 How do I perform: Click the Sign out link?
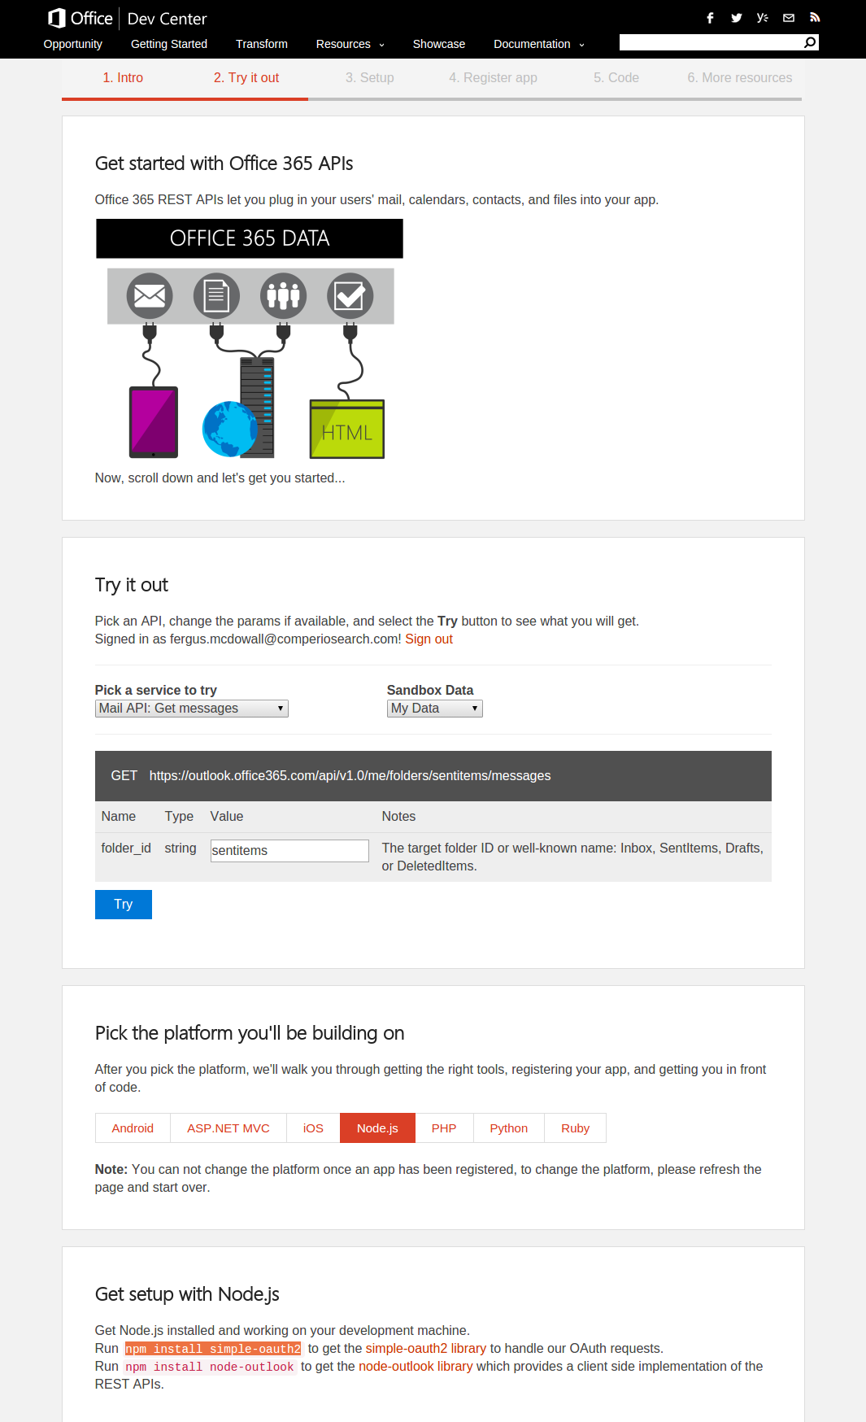(x=429, y=639)
